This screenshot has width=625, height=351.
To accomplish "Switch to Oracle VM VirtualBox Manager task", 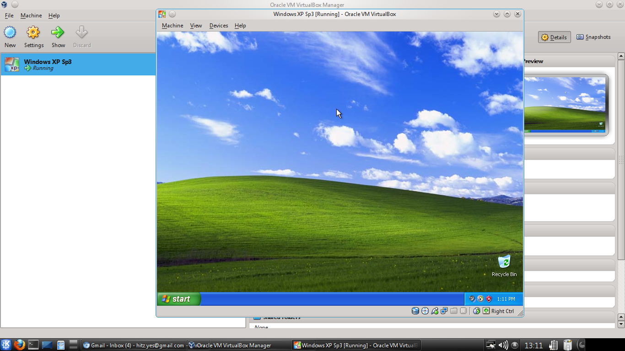I will pyautogui.click(x=239, y=345).
